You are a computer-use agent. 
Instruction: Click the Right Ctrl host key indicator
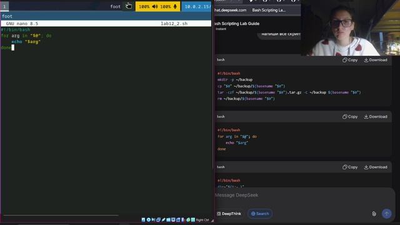click(x=202, y=220)
